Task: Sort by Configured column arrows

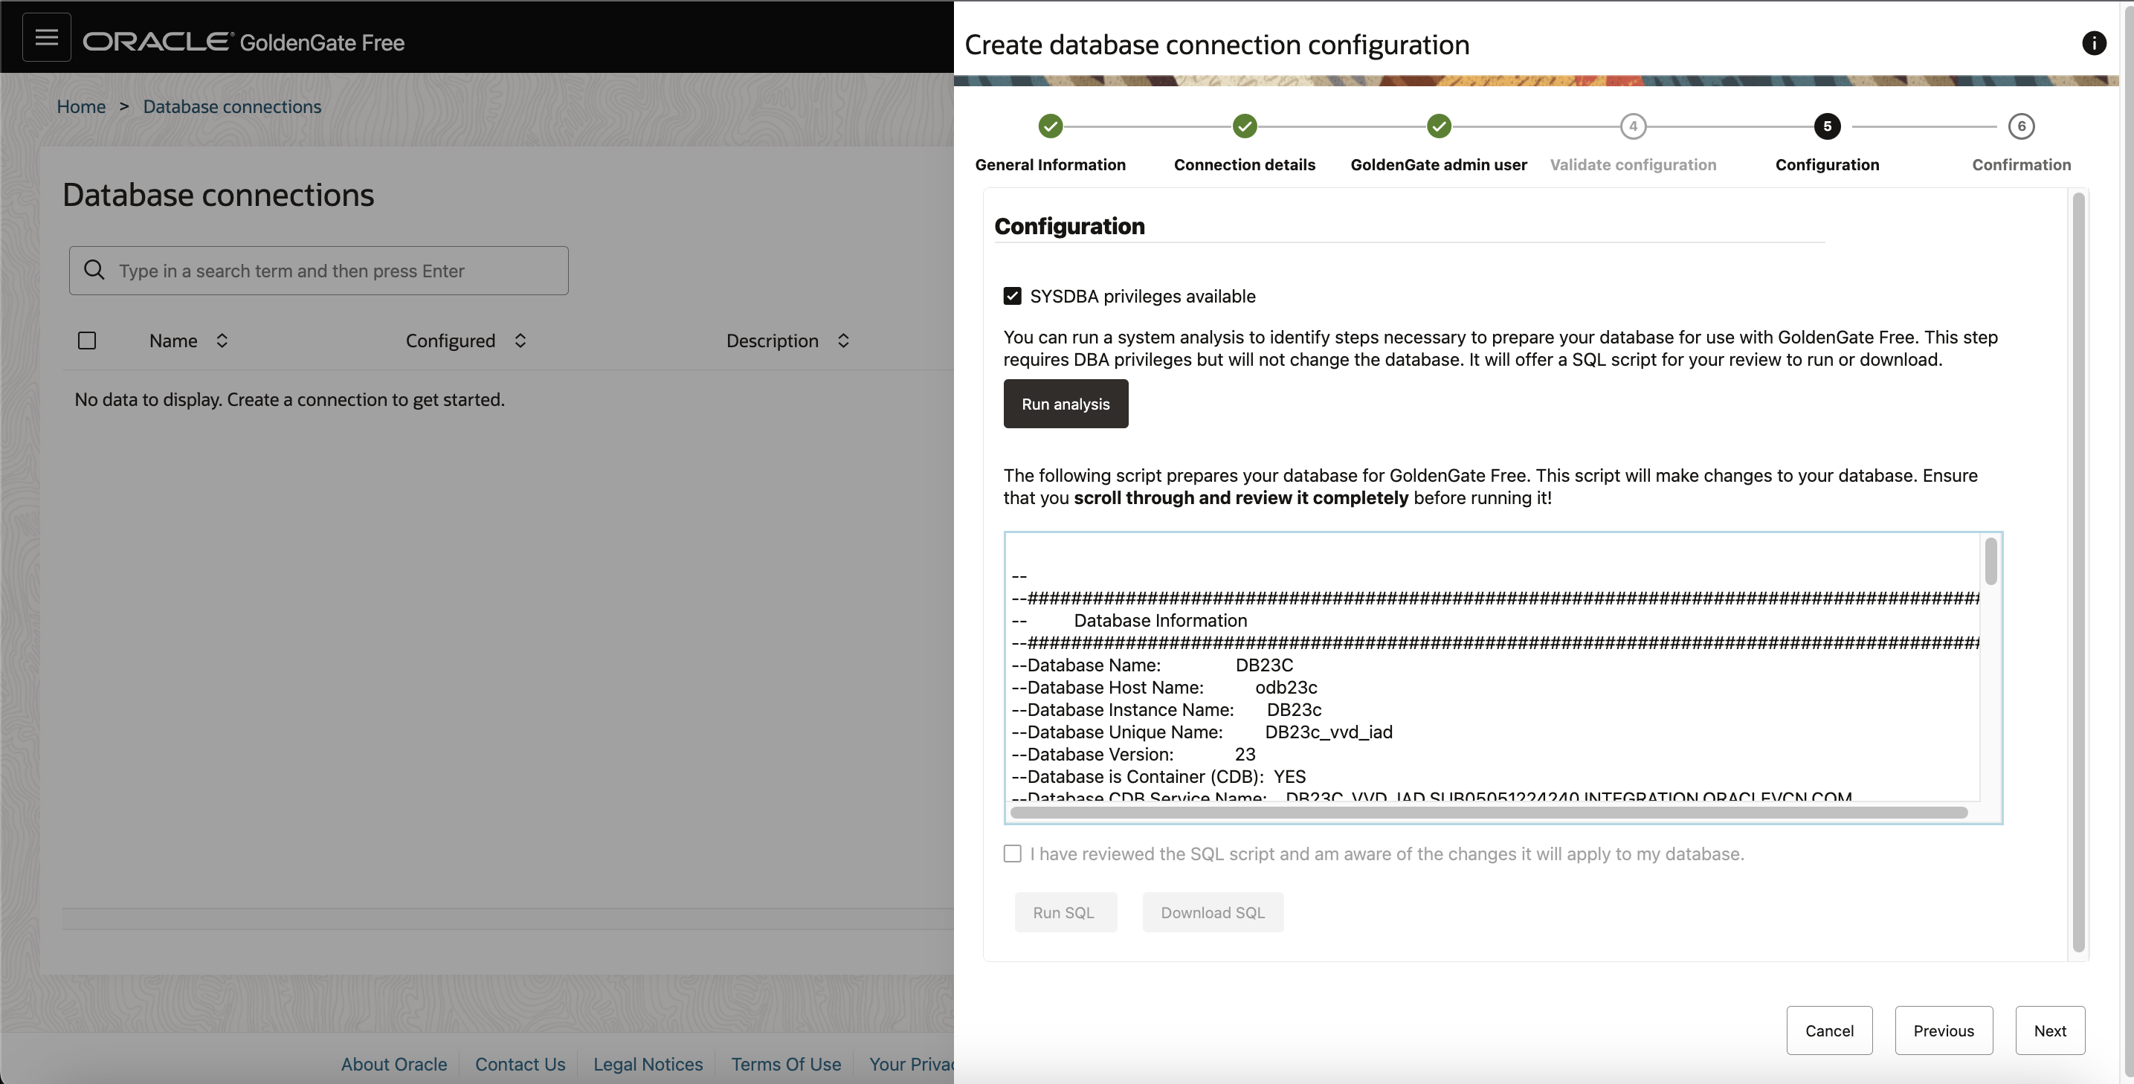Action: (520, 341)
